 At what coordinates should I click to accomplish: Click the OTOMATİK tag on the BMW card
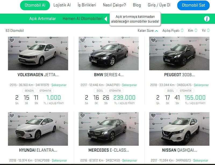[115, 91]
